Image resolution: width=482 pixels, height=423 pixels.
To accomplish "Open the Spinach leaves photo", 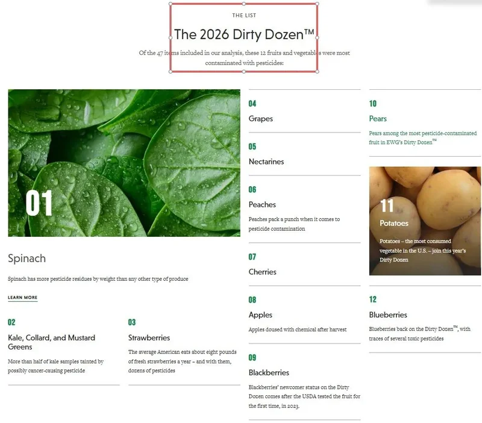I will [x=124, y=163].
